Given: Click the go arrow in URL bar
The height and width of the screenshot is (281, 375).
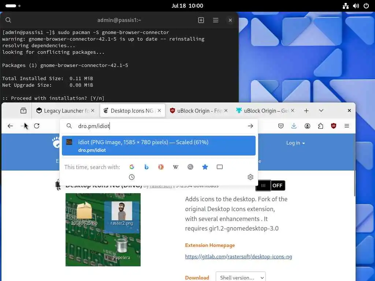Looking at the screenshot, I should (x=250, y=126).
